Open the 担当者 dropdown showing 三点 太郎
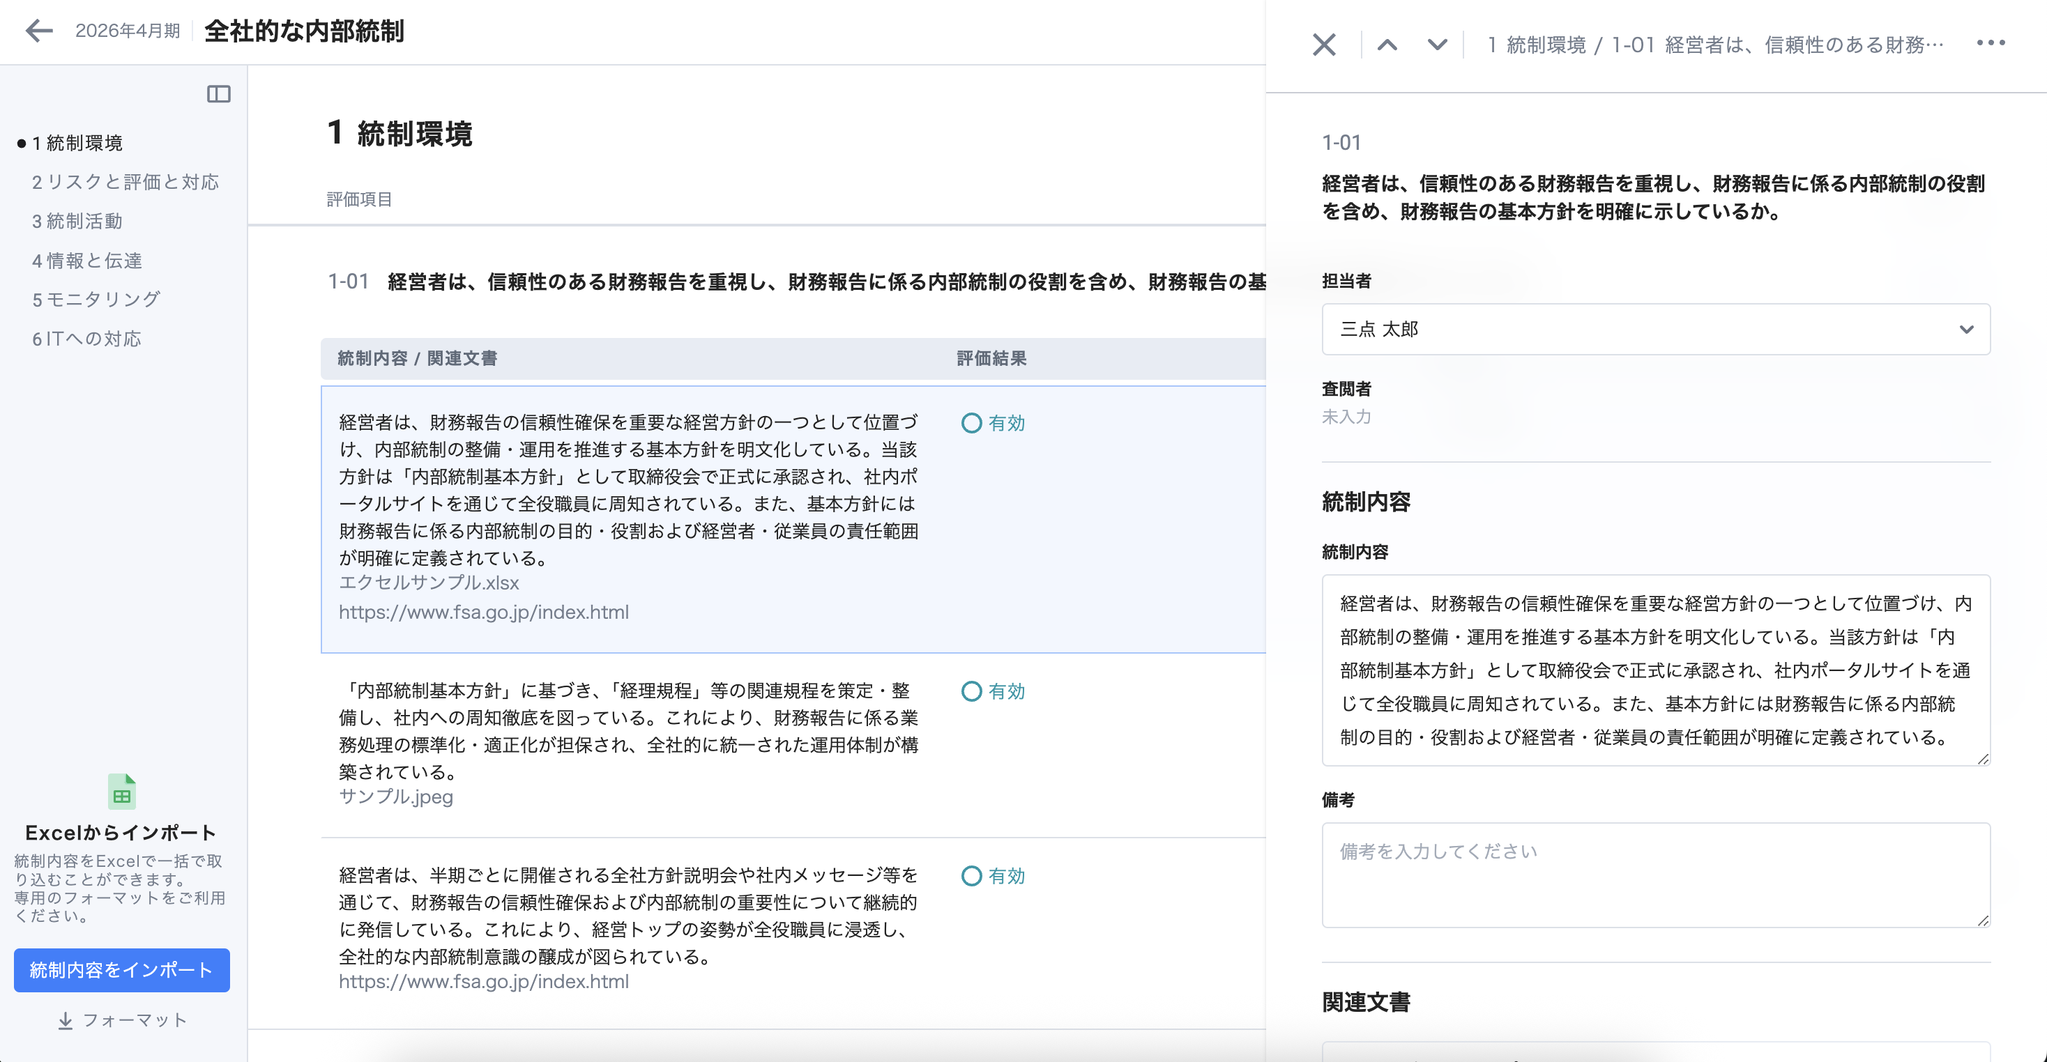The width and height of the screenshot is (2047, 1062). coord(1656,329)
